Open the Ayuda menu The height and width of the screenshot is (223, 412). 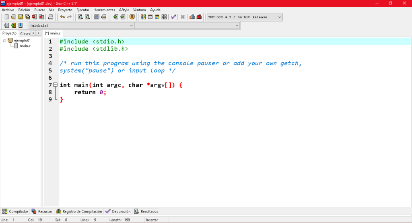pyautogui.click(x=155, y=10)
